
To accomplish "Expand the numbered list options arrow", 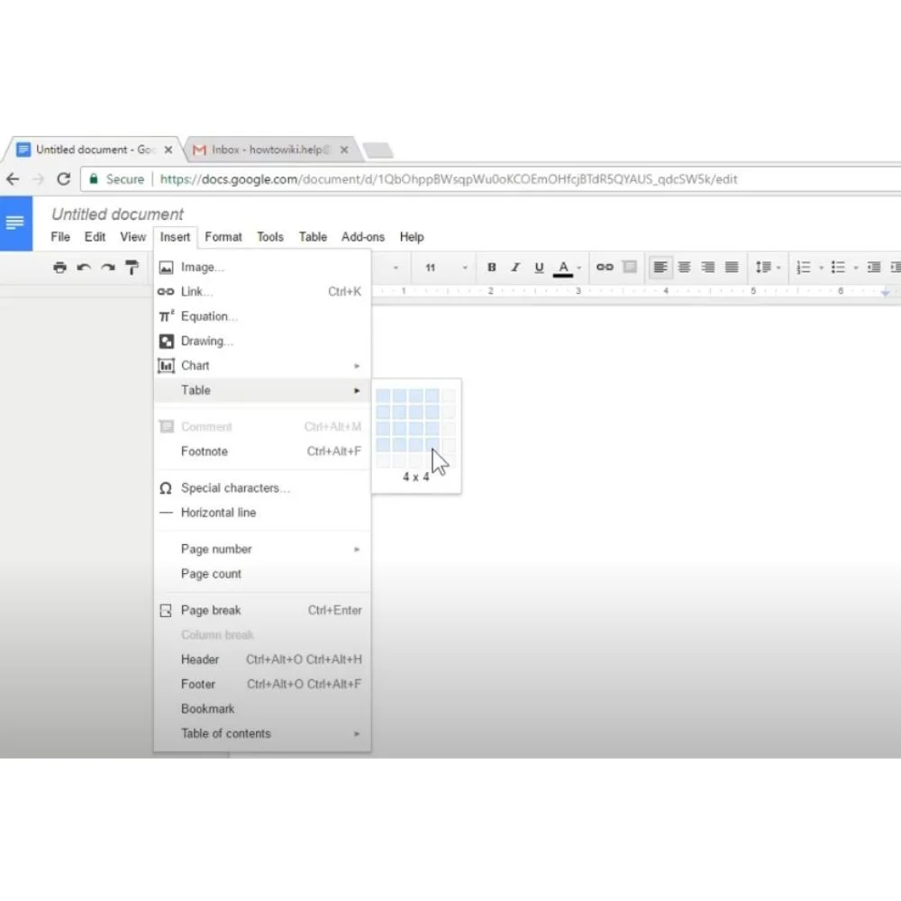I will pos(821,268).
